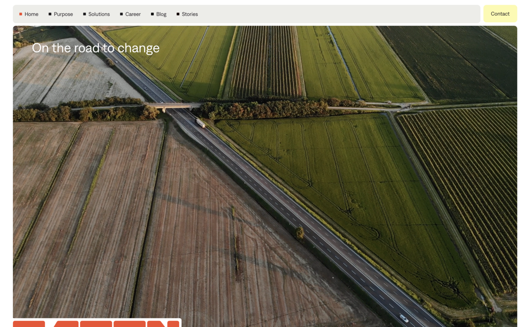This screenshot has height=327, width=529.
Task: Go to the Home page text link
Action: (x=31, y=14)
